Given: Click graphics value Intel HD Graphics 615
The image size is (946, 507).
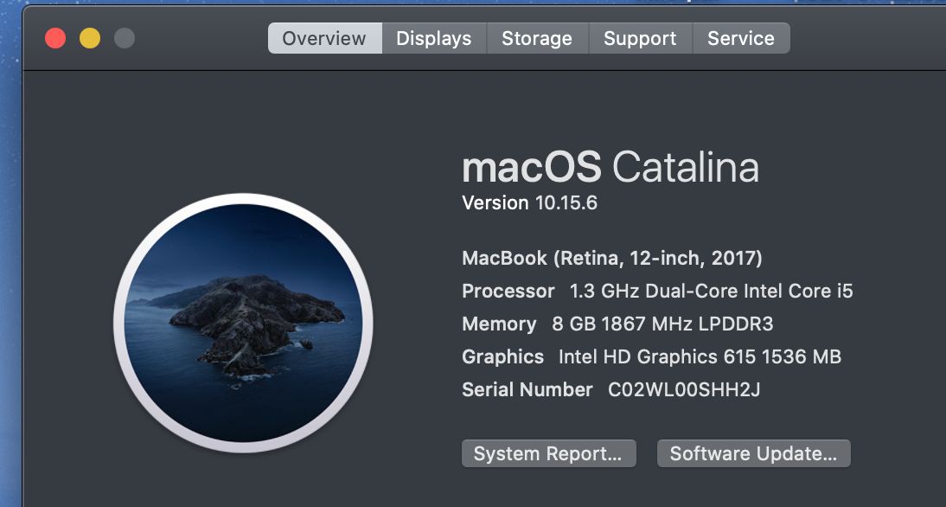Looking at the screenshot, I should [x=700, y=356].
